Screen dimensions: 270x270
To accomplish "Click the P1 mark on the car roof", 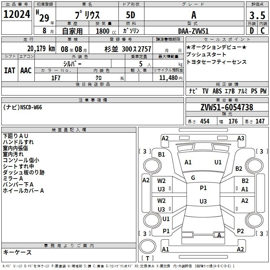I will (x=203, y=188).
